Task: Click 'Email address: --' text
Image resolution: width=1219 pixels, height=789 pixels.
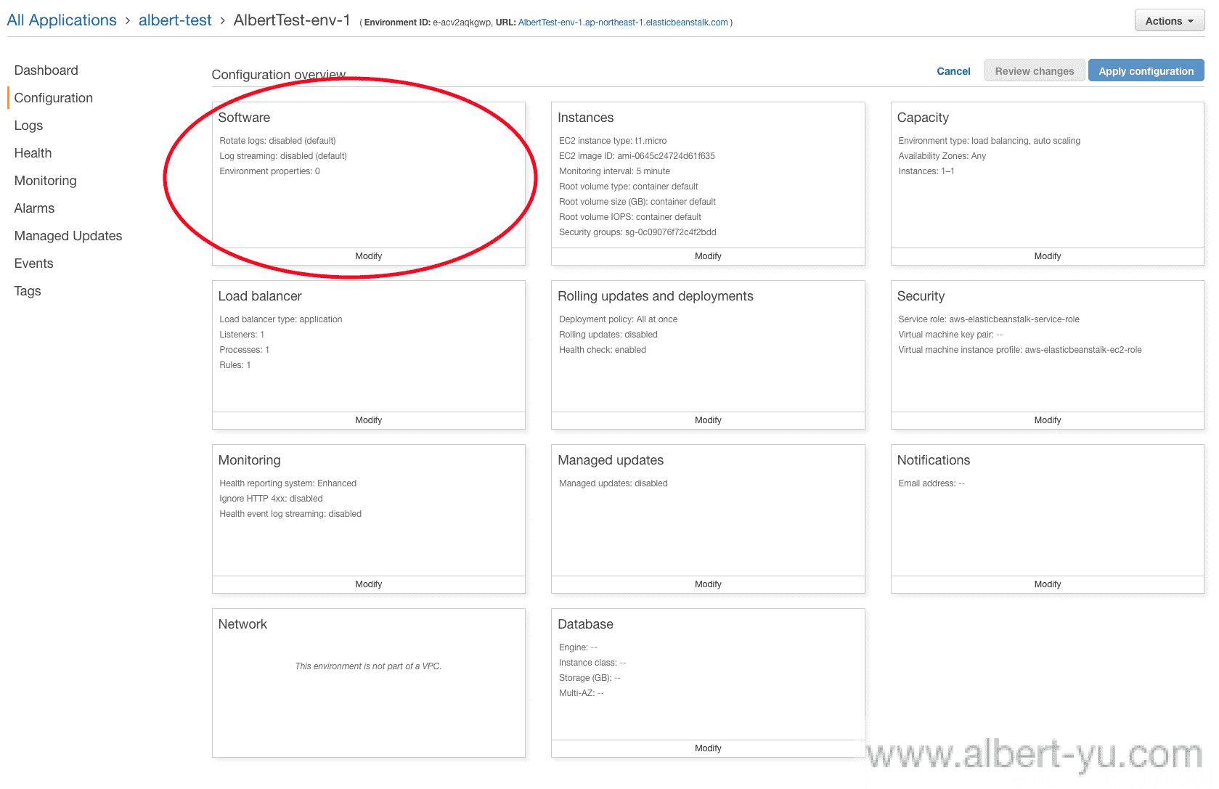Action: coord(931,483)
